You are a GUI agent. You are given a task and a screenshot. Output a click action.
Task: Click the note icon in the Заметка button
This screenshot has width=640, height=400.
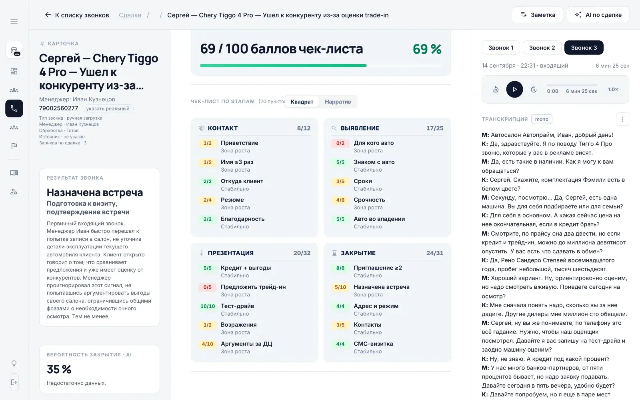coord(523,15)
